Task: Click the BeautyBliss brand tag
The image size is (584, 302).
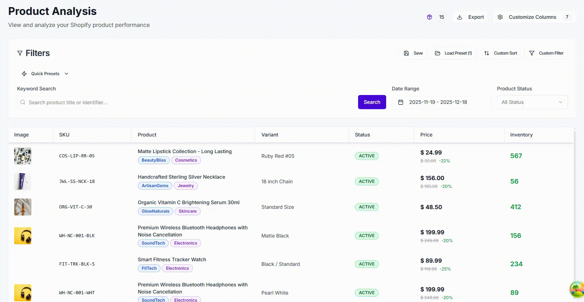Action: 154,160
